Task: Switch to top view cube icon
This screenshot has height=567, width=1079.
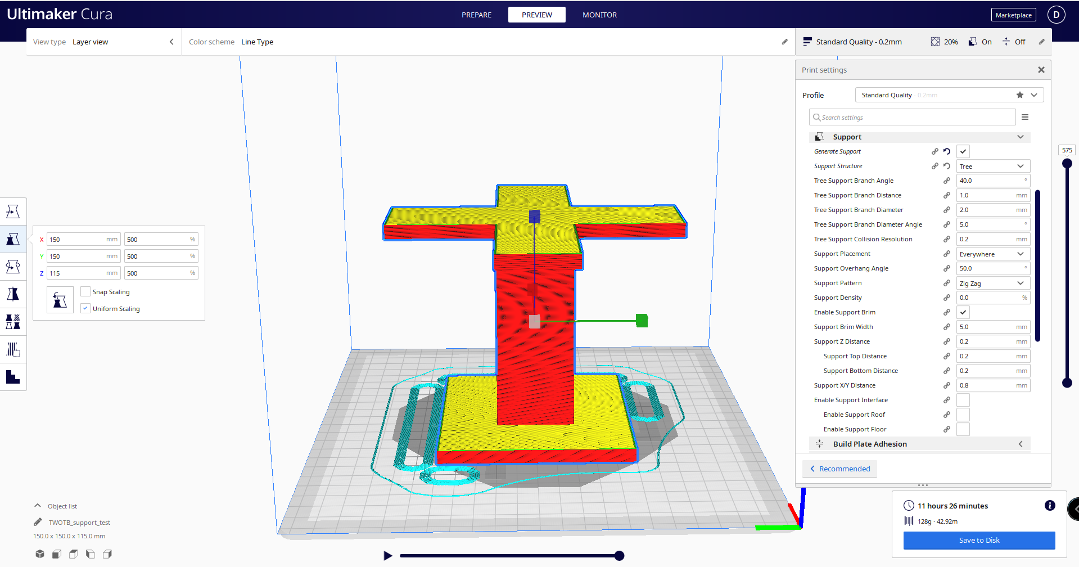Action: (x=73, y=554)
